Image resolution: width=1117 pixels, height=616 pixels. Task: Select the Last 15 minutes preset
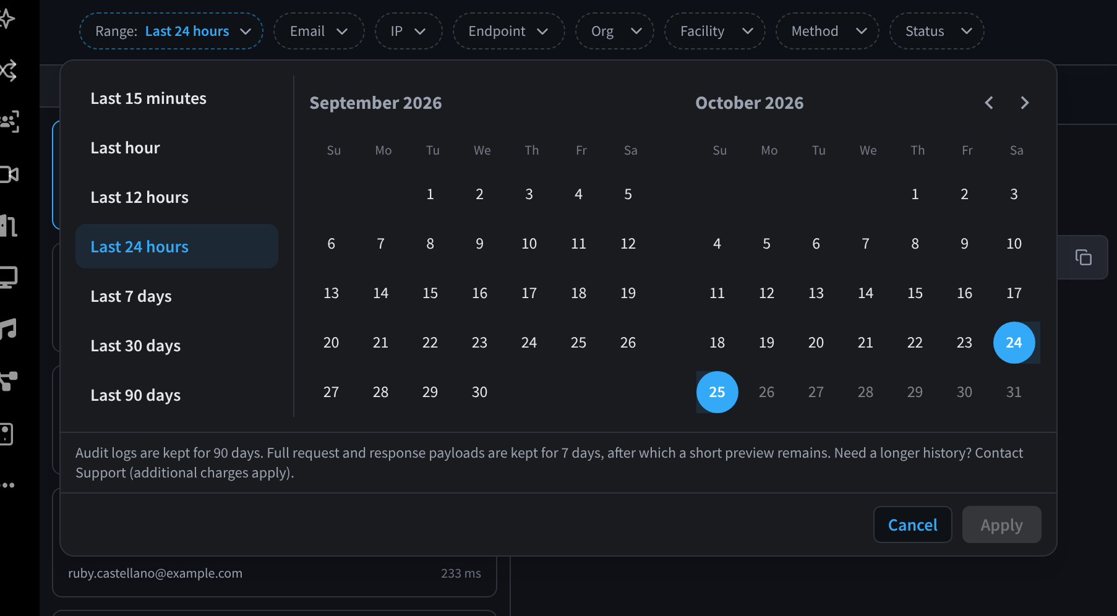[x=176, y=98]
